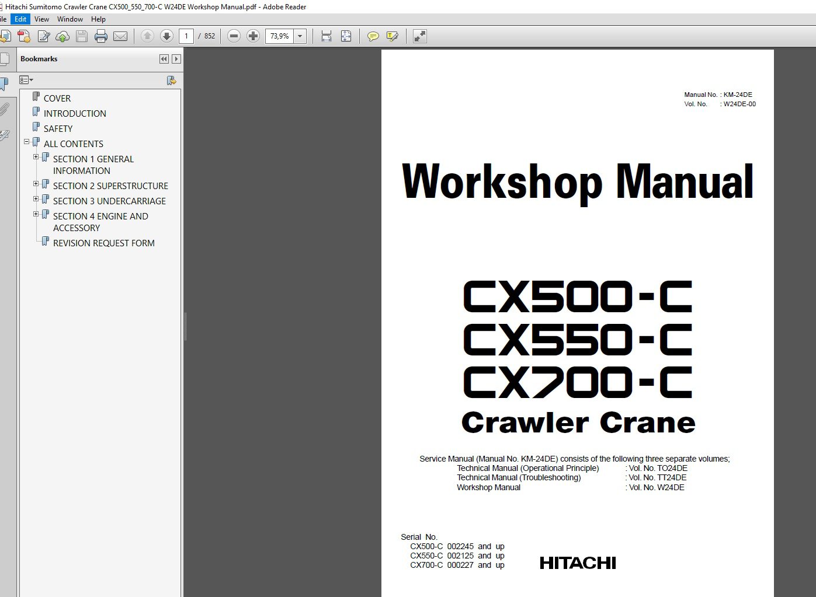Expand SECTION 2 SUPERSTRUCTURE bookmark
The height and width of the screenshot is (597, 816).
click(x=36, y=184)
